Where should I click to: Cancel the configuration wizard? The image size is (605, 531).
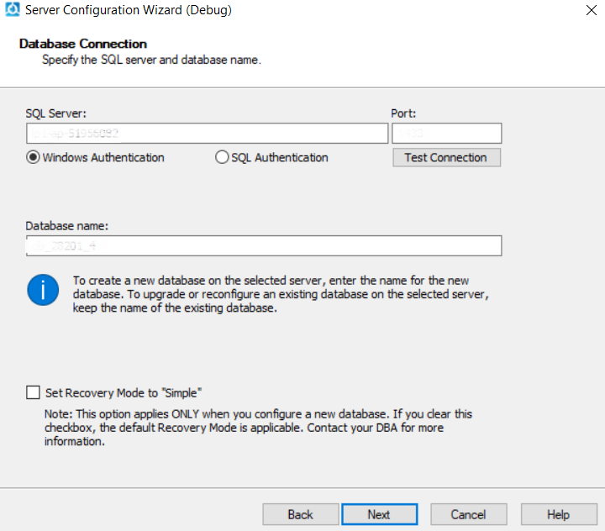coord(468,514)
